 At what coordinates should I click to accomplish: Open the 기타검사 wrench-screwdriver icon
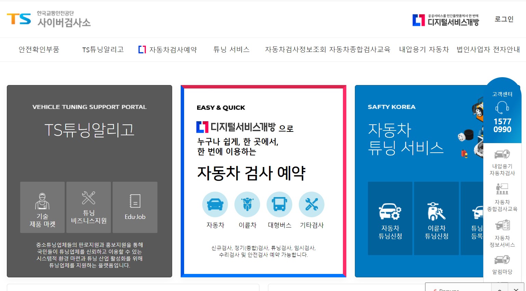pyautogui.click(x=311, y=204)
